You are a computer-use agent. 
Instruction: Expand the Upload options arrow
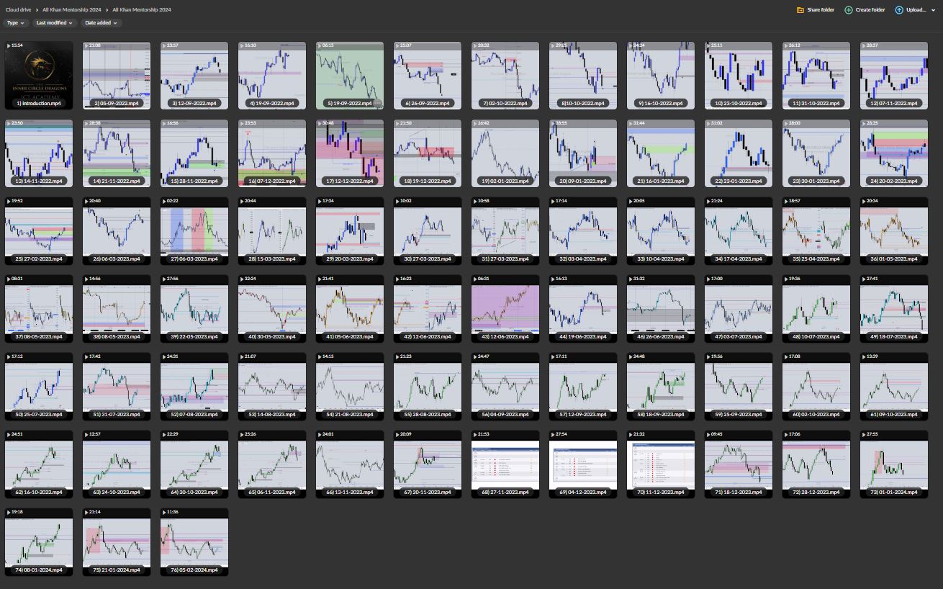933,10
